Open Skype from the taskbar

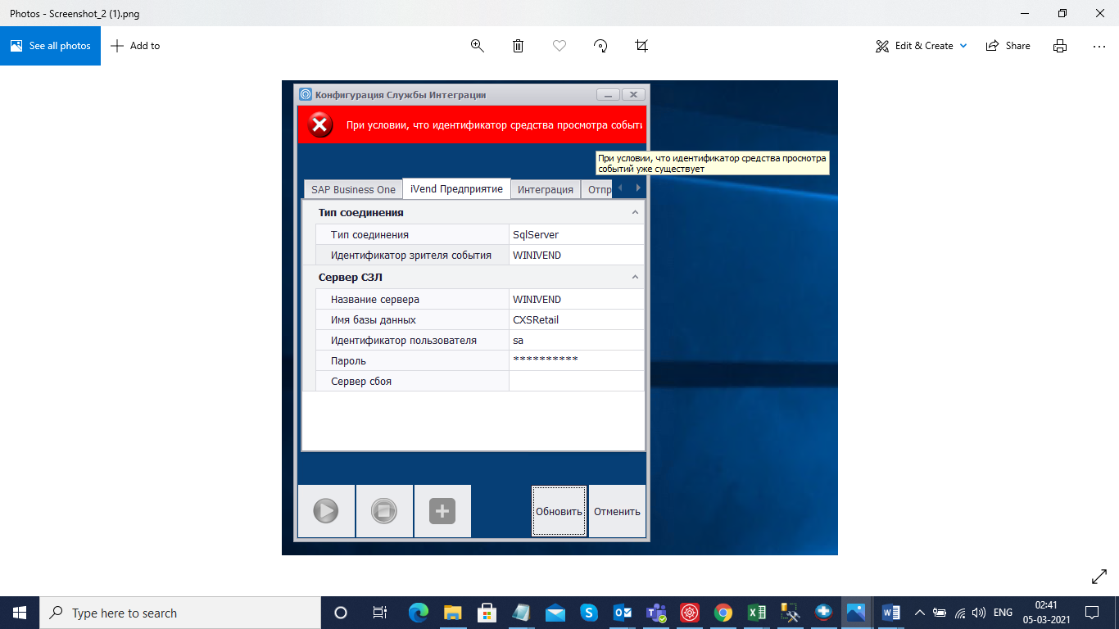click(x=588, y=613)
